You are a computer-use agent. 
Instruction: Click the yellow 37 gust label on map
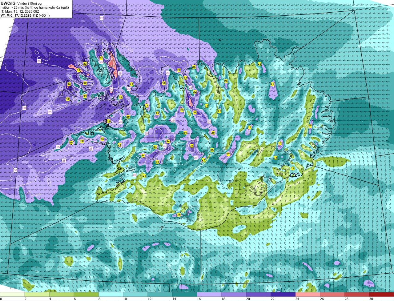click(78, 70)
